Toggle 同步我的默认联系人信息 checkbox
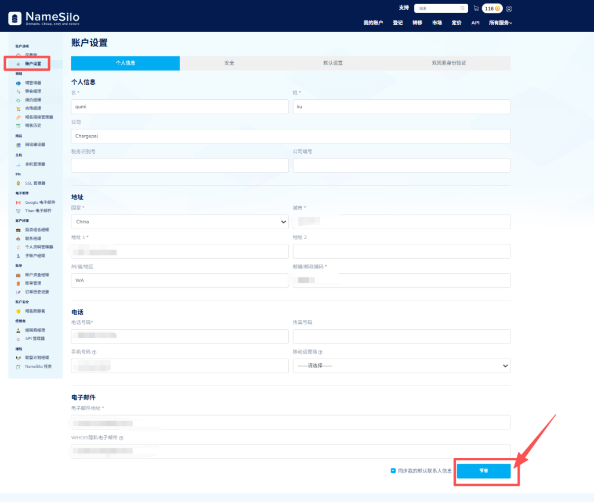Image resolution: width=594 pixels, height=502 pixels. tap(393, 471)
